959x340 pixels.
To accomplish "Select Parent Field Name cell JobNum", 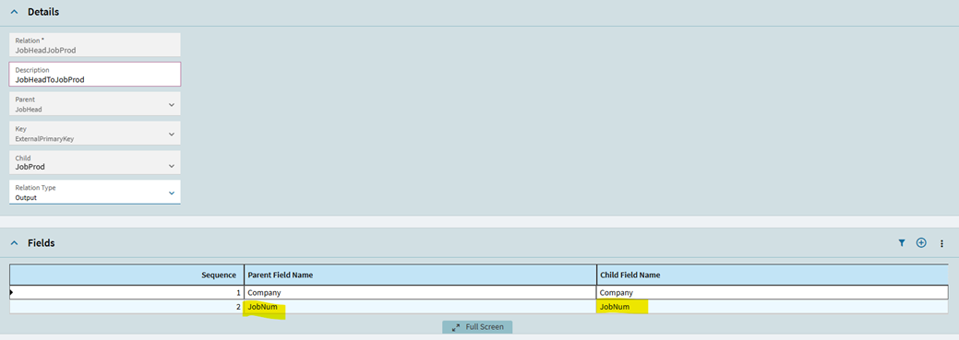I will 420,307.
